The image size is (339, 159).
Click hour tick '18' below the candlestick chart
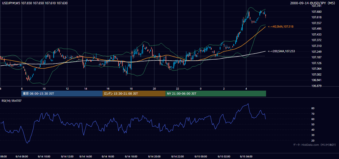pos(131,89)
